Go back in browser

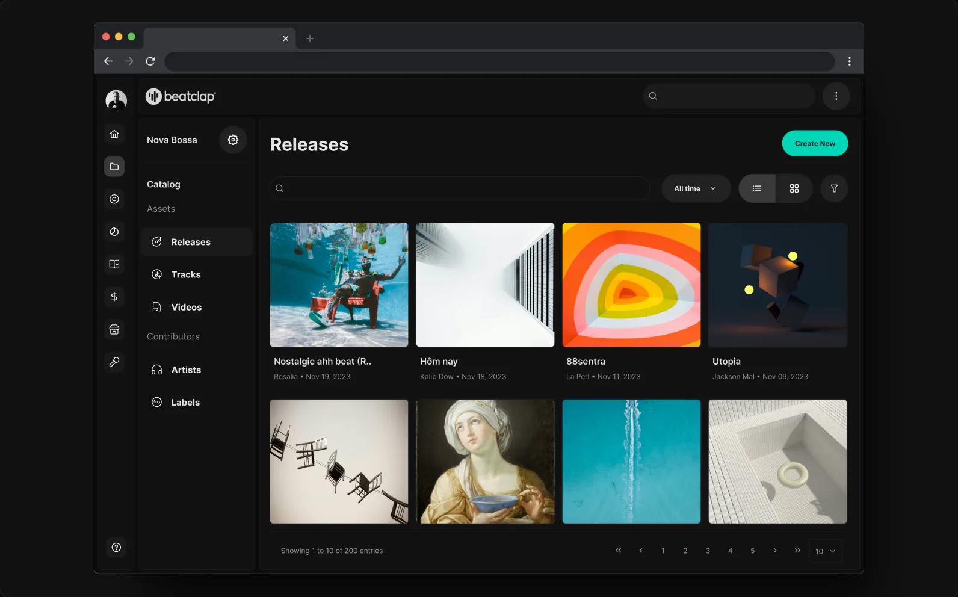108,61
